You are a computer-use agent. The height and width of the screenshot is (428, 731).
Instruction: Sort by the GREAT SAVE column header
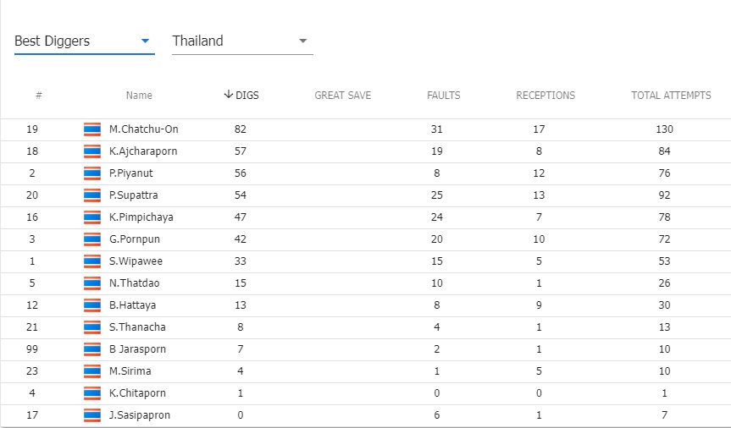pos(343,95)
